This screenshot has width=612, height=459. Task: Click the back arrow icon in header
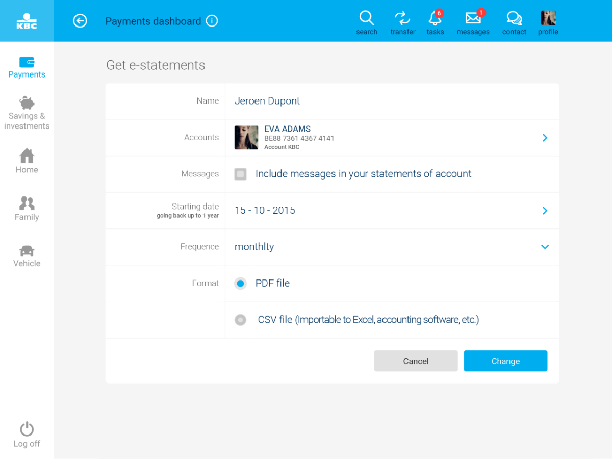click(80, 21)
